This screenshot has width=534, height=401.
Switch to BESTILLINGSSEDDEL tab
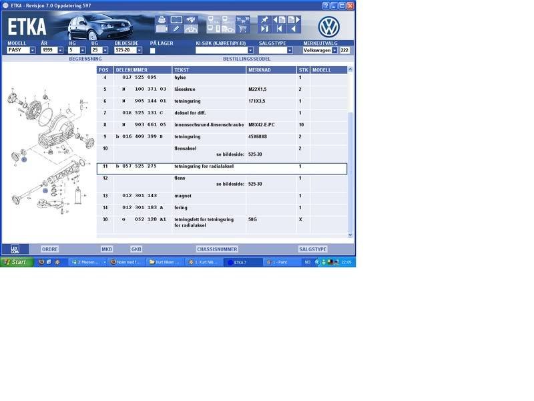click(x=246, y=59)
